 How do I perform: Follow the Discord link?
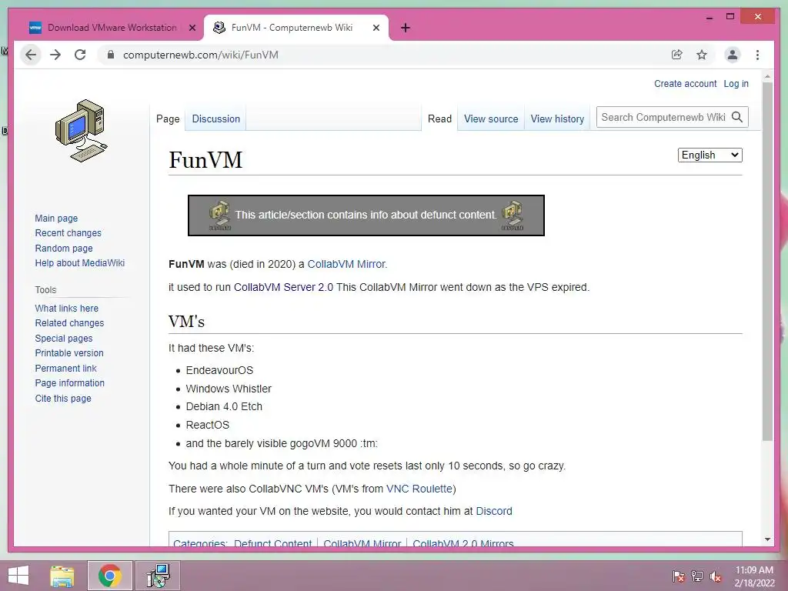click(x=494, y=511)
